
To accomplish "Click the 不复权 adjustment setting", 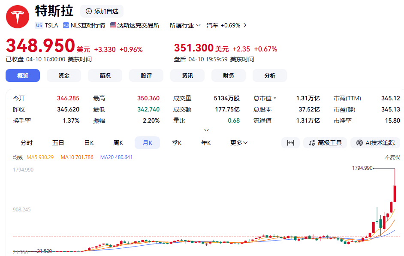I will click(392, 157).
